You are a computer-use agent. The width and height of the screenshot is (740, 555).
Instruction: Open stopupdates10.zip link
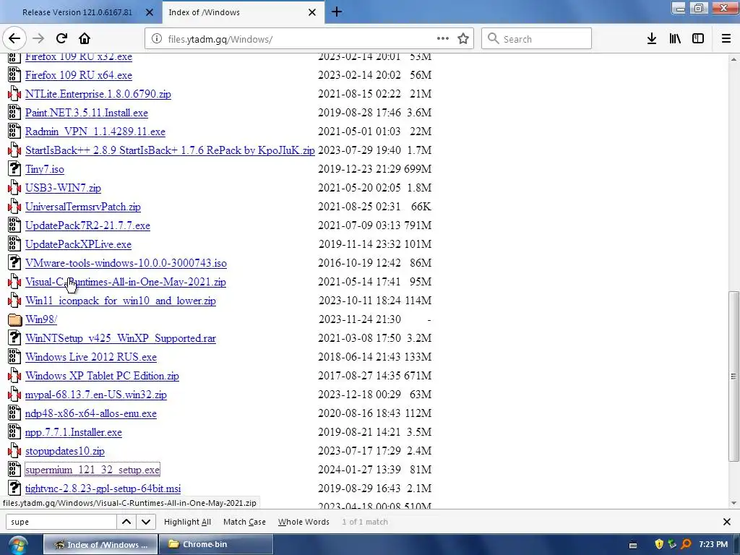pyautogui.click(x=64, y=451)
